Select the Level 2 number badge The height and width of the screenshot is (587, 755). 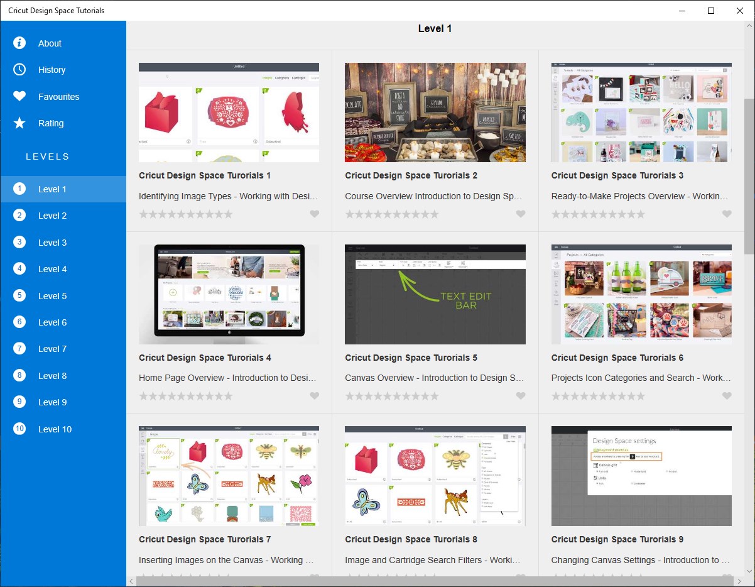[x=19, y=215]
